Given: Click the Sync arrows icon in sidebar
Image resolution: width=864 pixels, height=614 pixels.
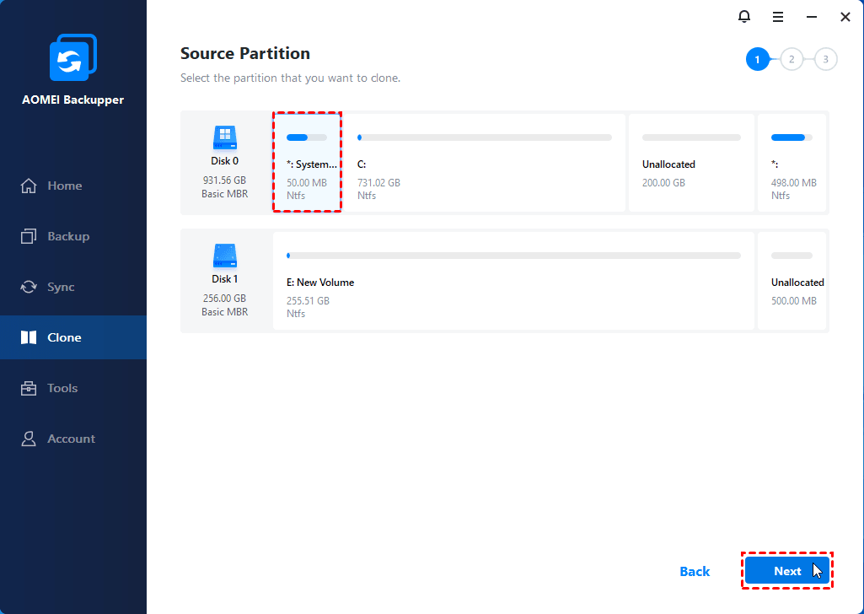Looking at the screenshot, I should coord(29,287).
